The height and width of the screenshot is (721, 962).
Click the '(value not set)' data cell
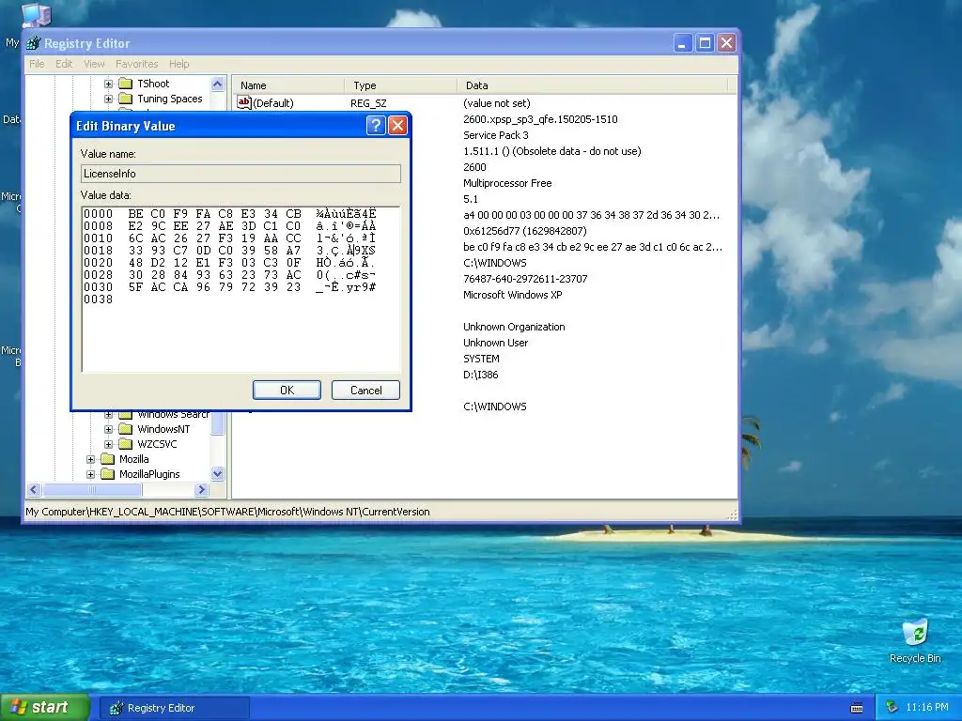(496, 103)
